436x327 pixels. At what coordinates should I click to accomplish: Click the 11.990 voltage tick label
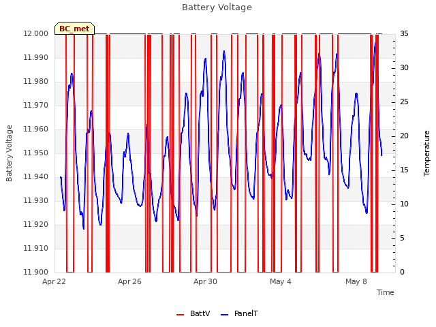[35, 57]
